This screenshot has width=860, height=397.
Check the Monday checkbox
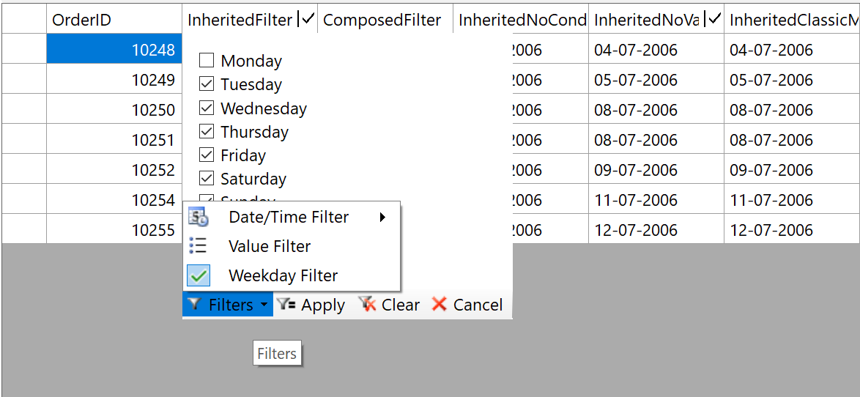tap(207, 61)
